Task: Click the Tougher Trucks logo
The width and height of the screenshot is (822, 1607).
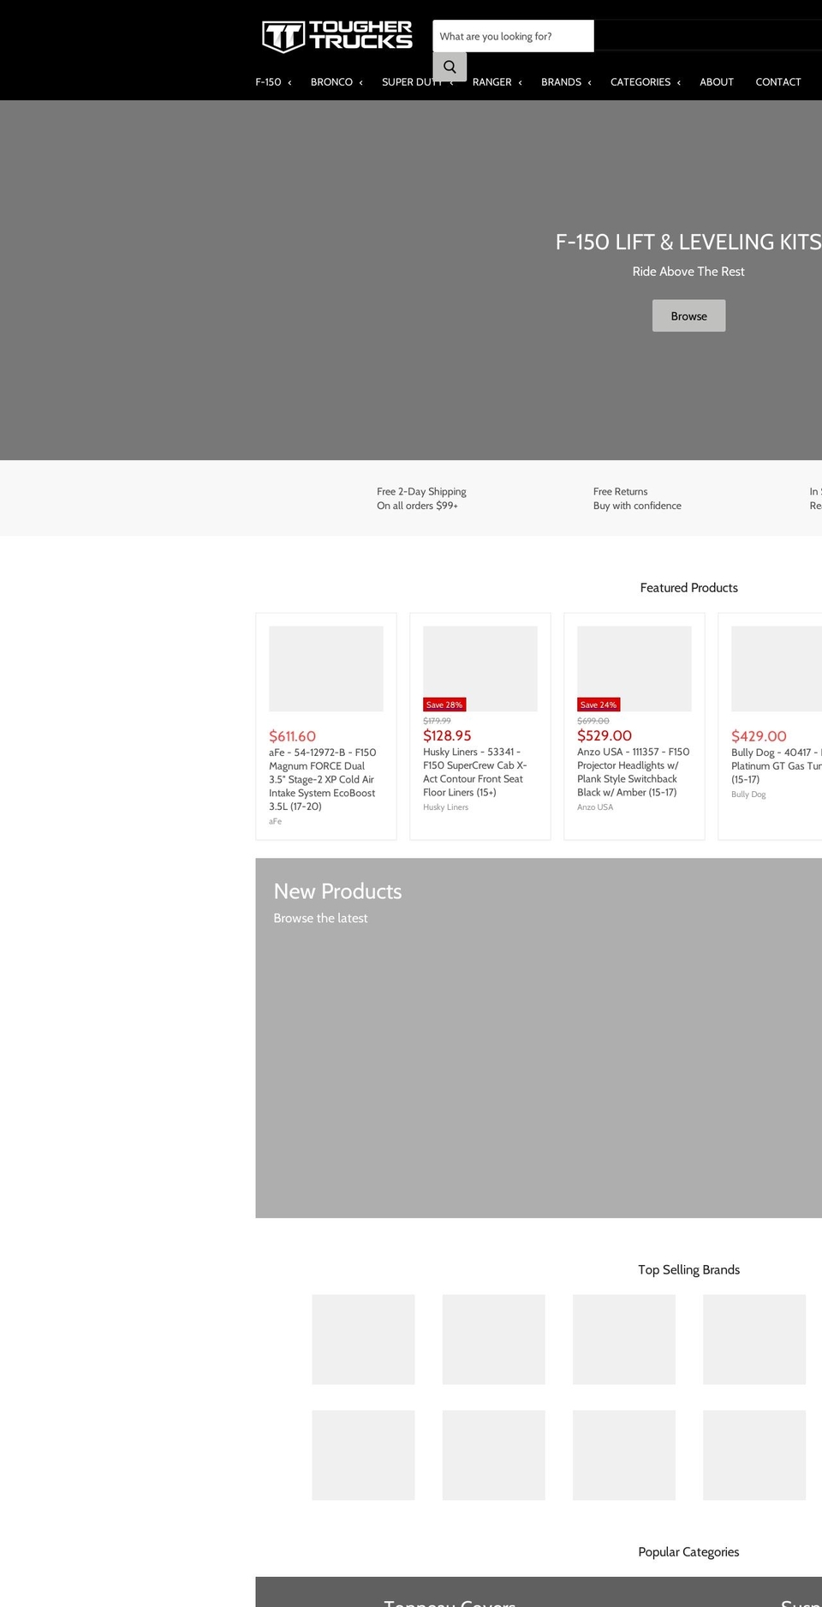Action: [x=337, y=36]
